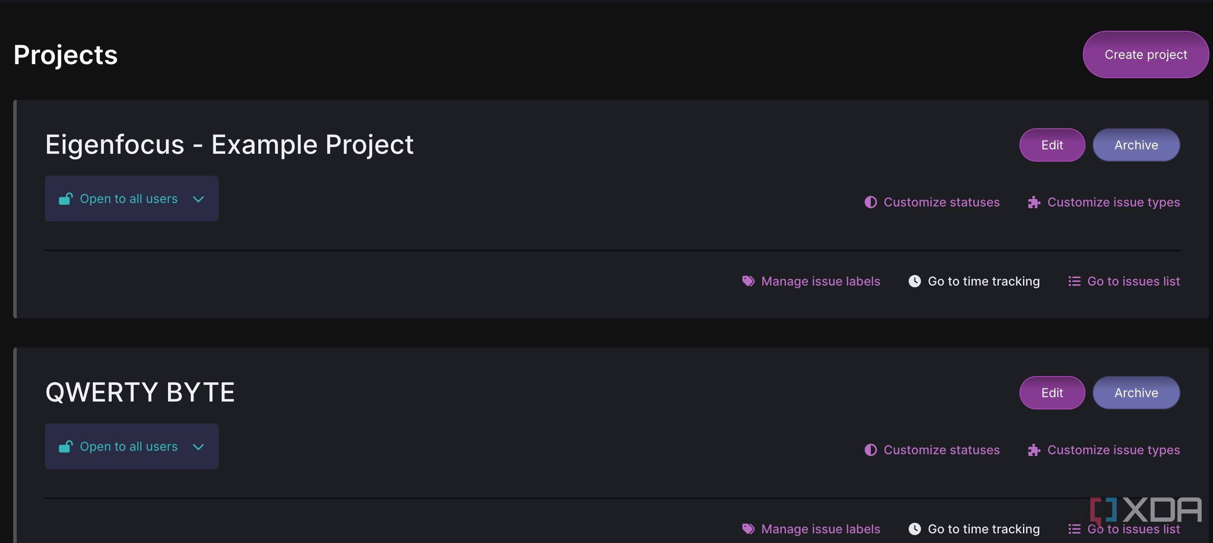Screen dimensions: 1213x543
Task: Archive the QWERTY BYTE project
Action: coord(1136,392)
